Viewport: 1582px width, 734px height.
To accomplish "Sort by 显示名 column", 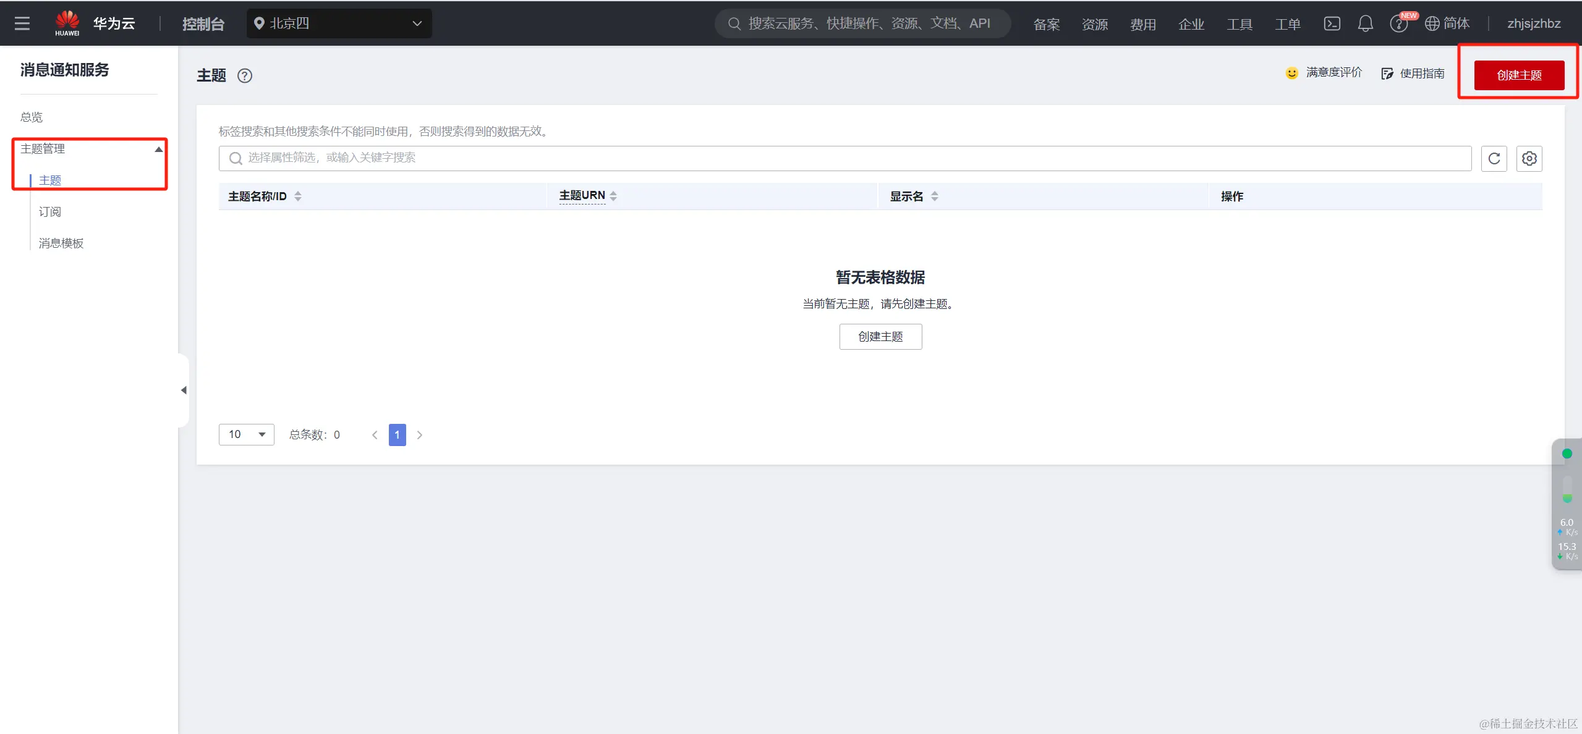I will tap(934, 196).
